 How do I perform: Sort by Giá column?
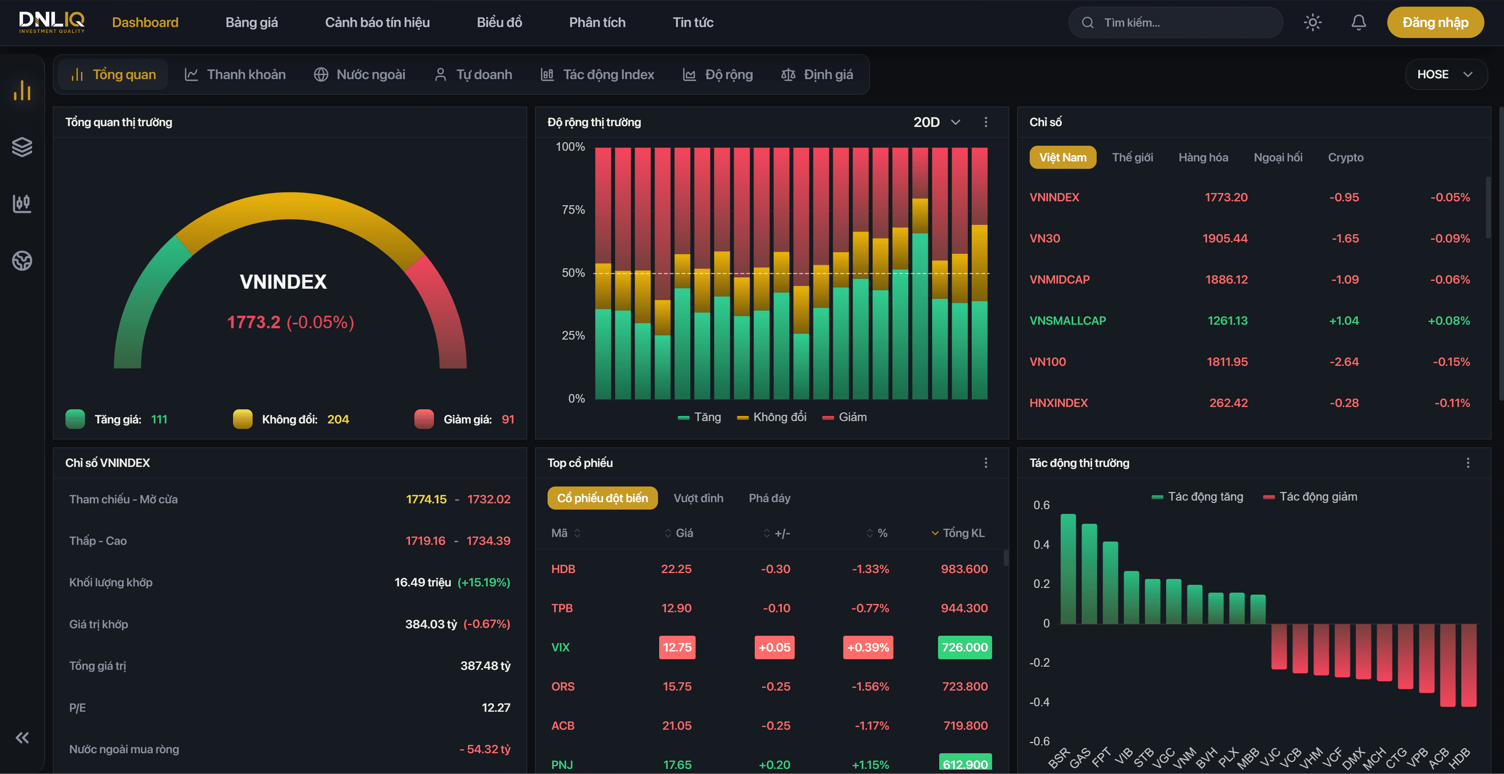[678, 533]
